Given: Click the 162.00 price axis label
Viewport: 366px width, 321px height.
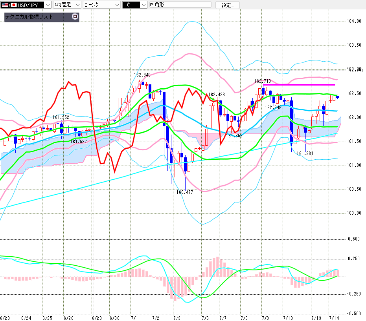Looking at the screenshot, I should pyautogui.click(x=354, y=117).
